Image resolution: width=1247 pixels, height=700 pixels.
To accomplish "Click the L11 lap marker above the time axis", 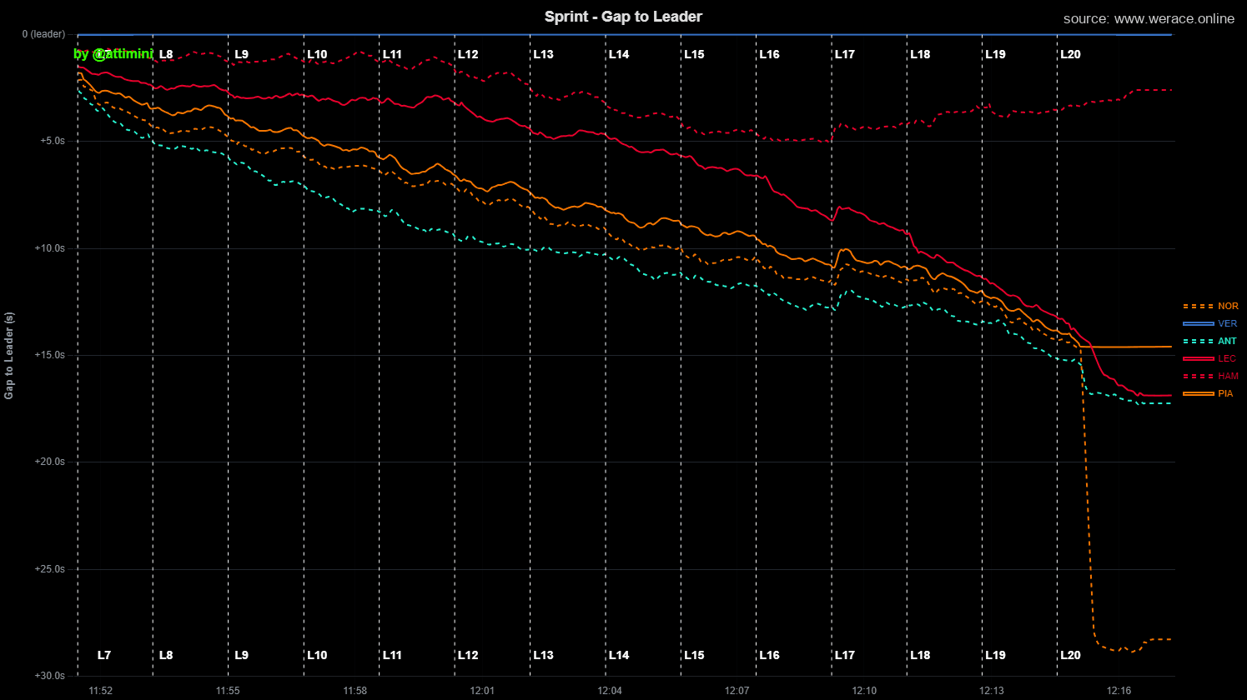I will point(392,655).
